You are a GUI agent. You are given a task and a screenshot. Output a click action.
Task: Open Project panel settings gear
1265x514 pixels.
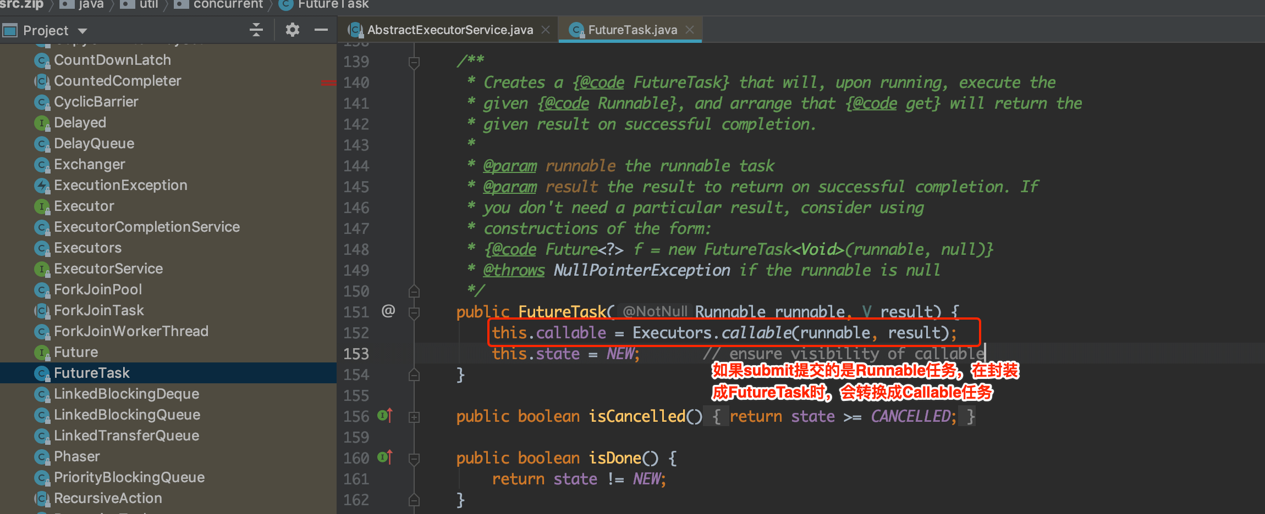293,30
